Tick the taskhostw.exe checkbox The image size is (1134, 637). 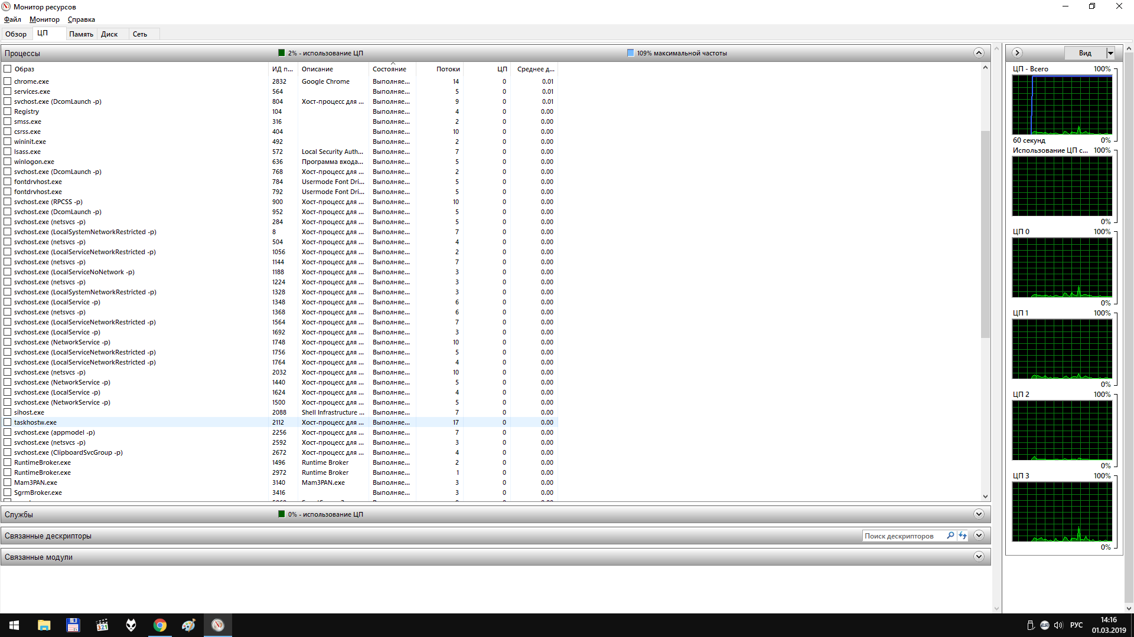point(8,422)
